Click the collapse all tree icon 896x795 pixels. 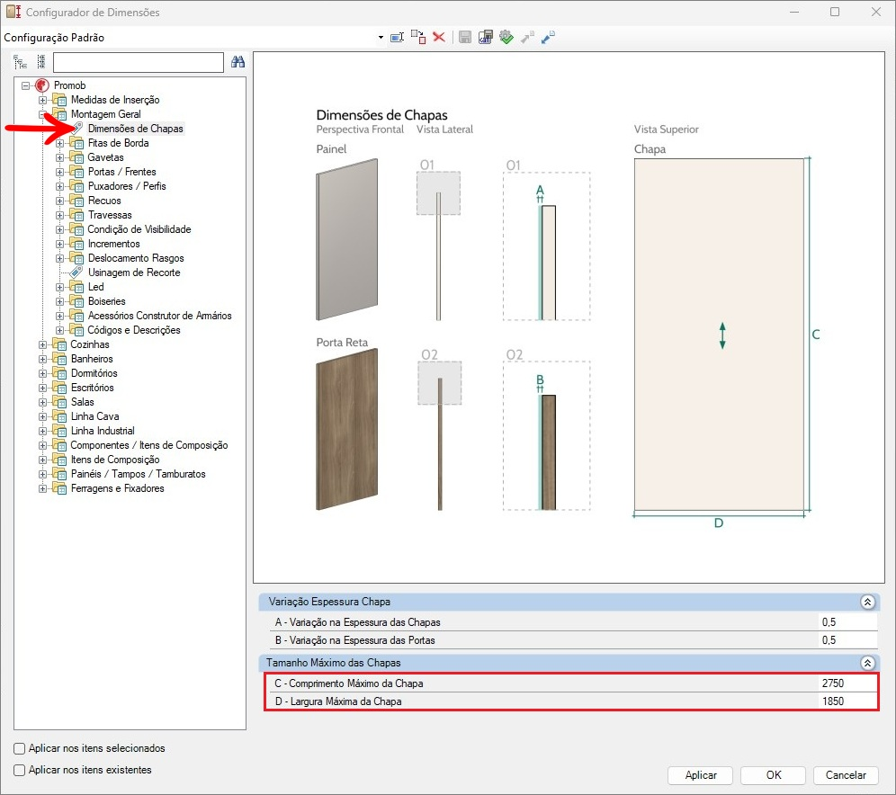pyautogui.click(x=40, y=62)
